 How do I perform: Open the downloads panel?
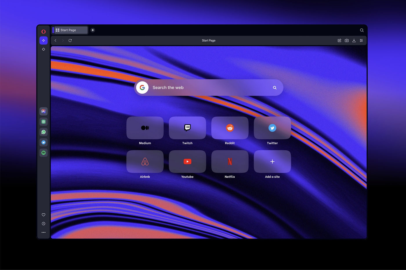354,41
